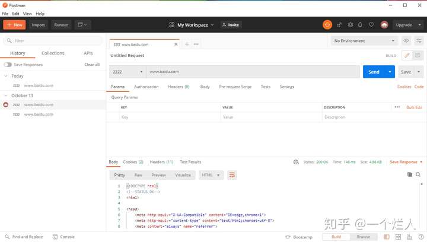Image resolution: width=427 pixels, height=242 pixels.
Task: Open tab options ellipsis menu
Action: click(x=196, y=44)
